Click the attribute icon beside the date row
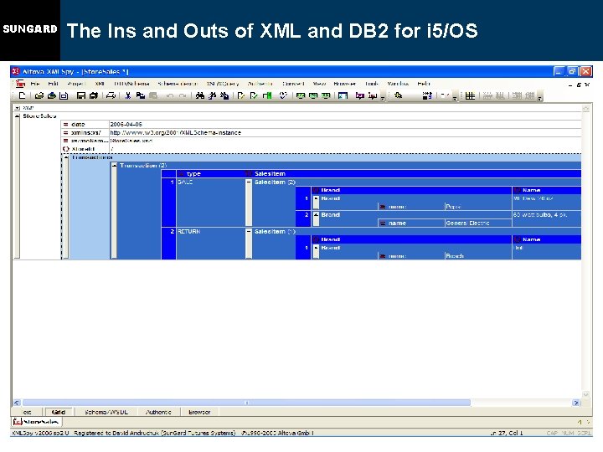603x452 pixels. (66, 125)
